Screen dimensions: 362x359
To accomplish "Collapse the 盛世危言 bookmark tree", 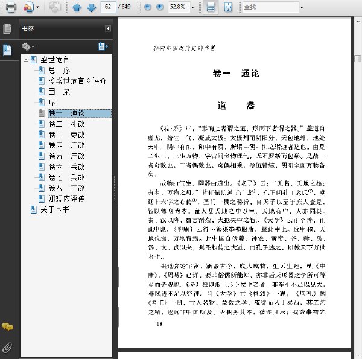I will [26, 59].
